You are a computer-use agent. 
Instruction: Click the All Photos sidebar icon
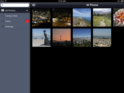pyautogui.click(x=3, y=10)
